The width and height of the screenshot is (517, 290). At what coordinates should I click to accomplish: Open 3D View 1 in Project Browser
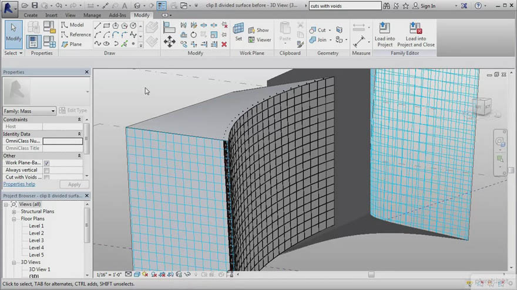[x=39, y=269]
